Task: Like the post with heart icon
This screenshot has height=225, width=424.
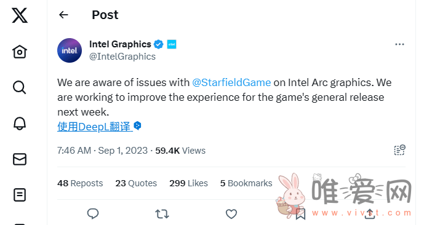Action: 231,214
